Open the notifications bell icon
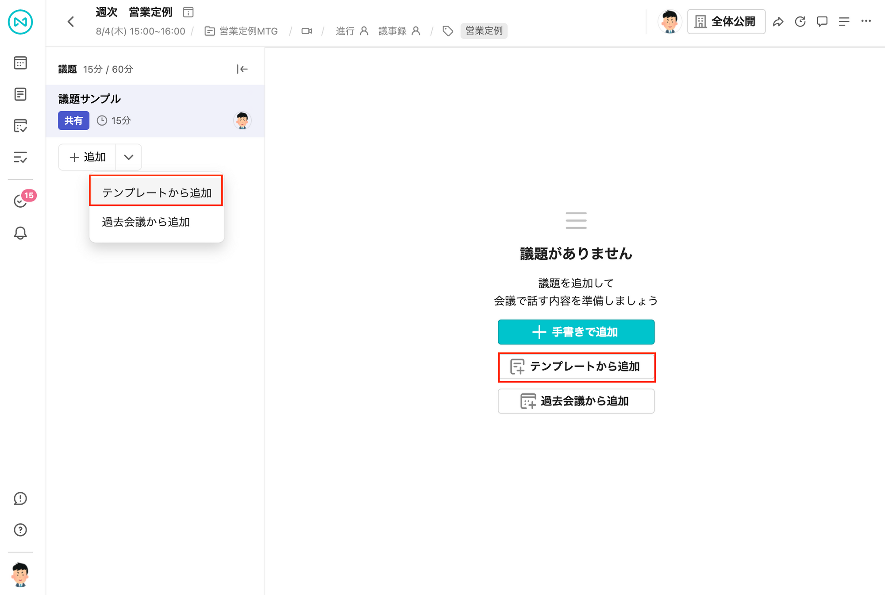 [20, 233]
